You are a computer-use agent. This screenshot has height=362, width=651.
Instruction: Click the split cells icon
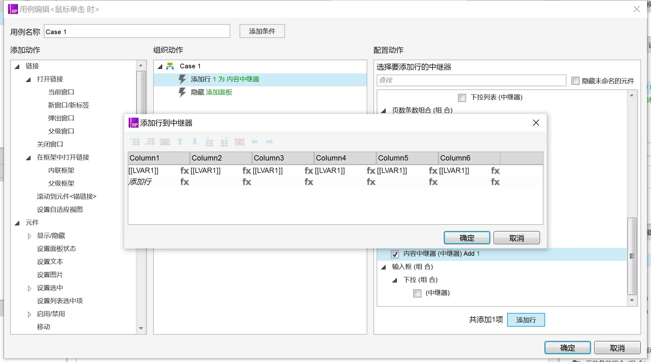[240, 141]
